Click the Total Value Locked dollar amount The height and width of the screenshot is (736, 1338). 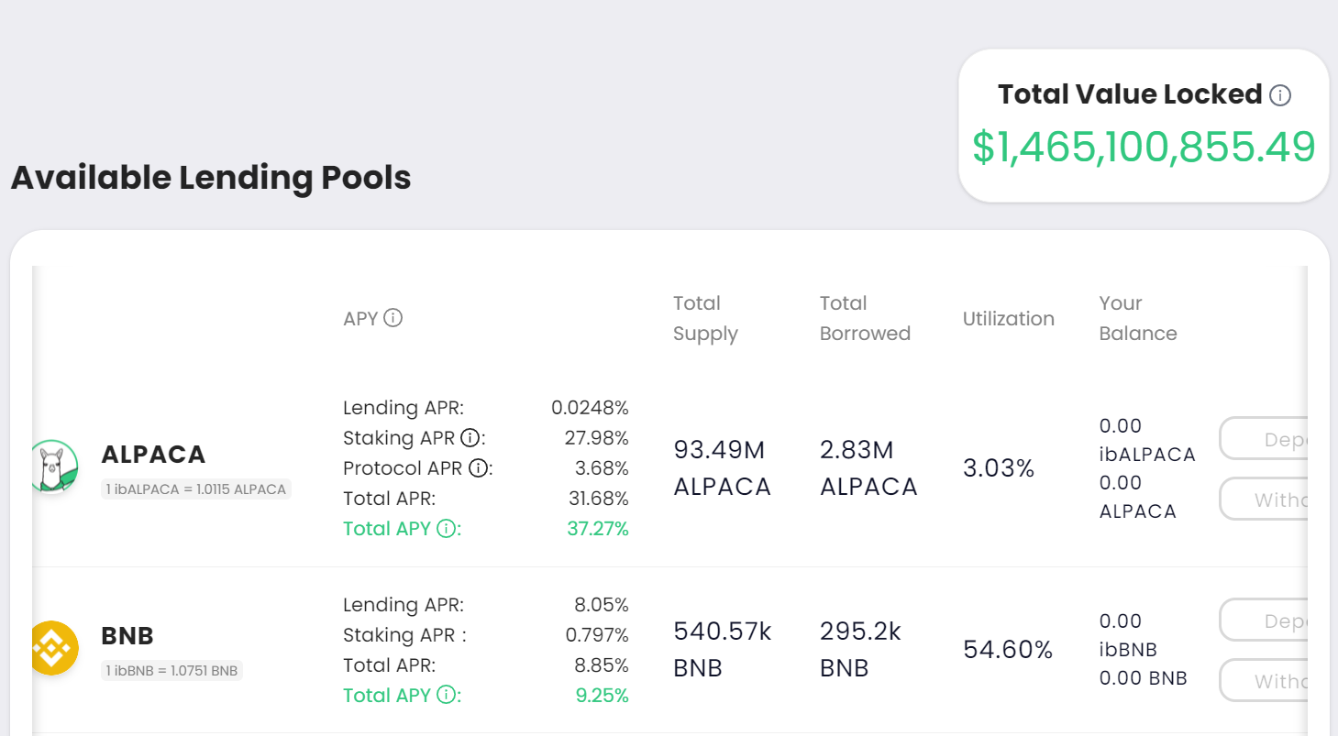pyautogui.click(x=1144, y=148)
